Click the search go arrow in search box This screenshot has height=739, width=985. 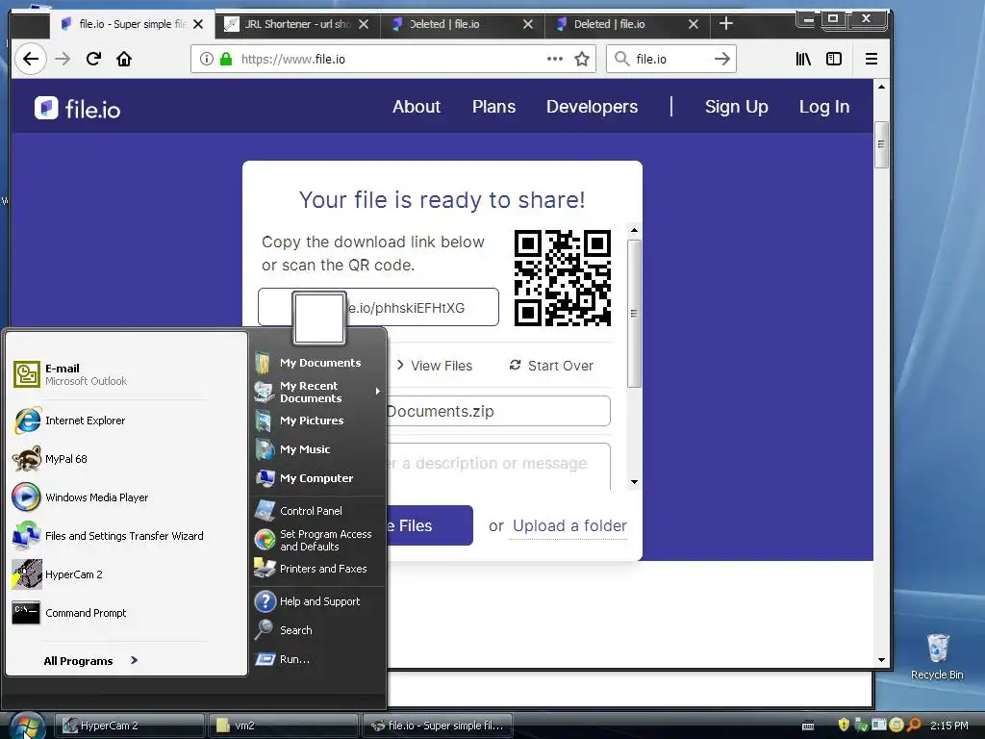tap(722, 59)
